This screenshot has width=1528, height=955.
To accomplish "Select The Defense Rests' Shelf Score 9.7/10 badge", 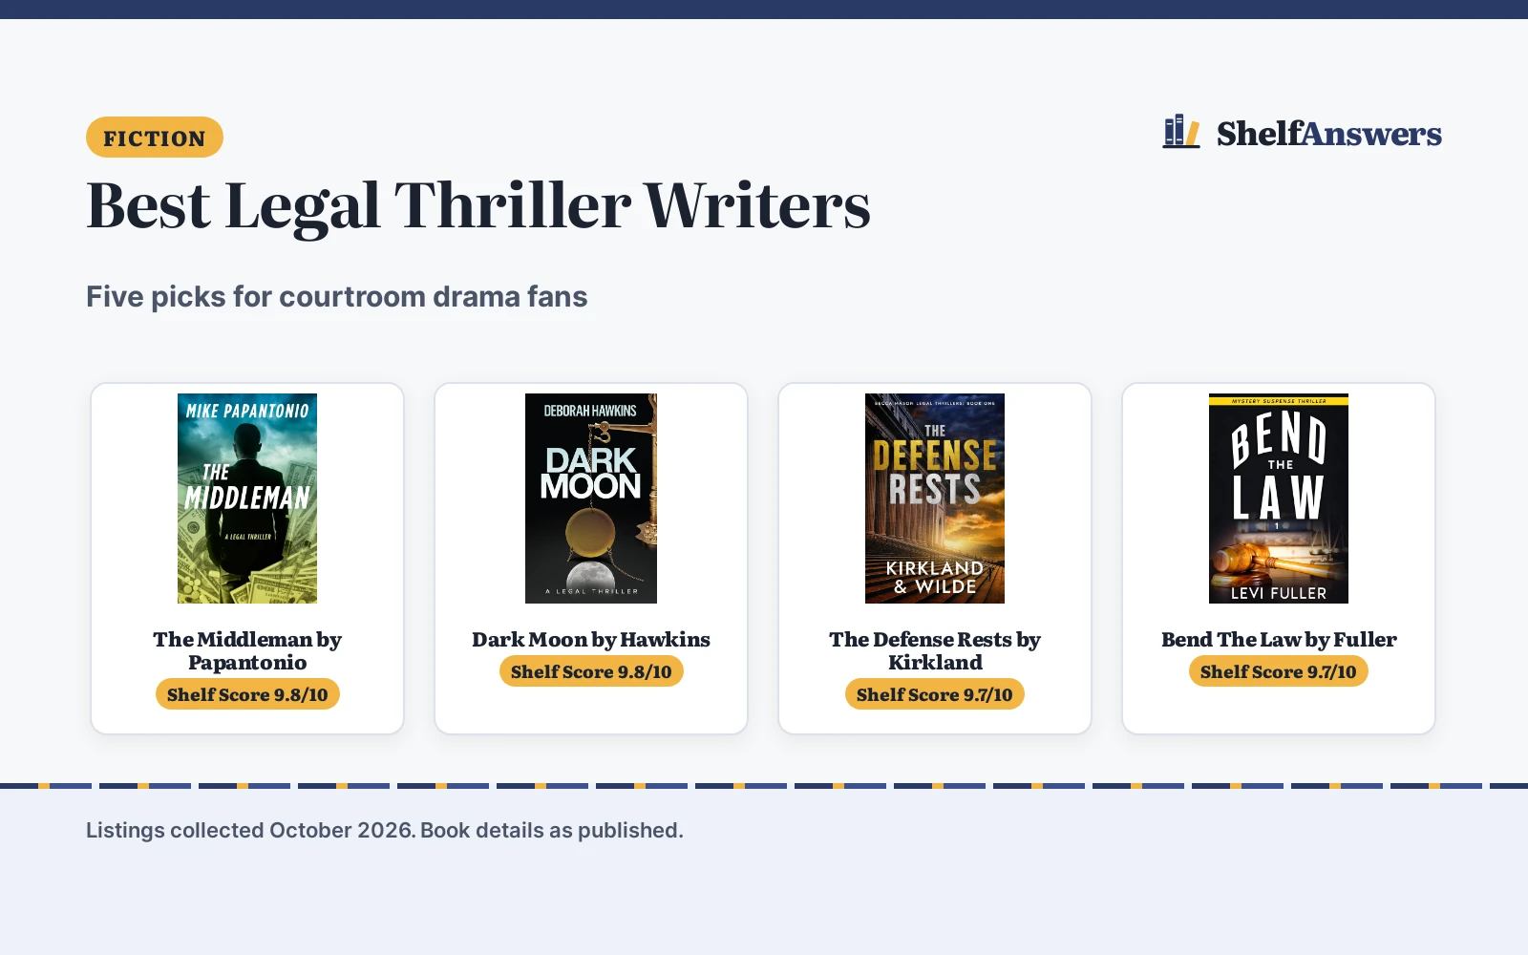I will (x=935, y=694).
